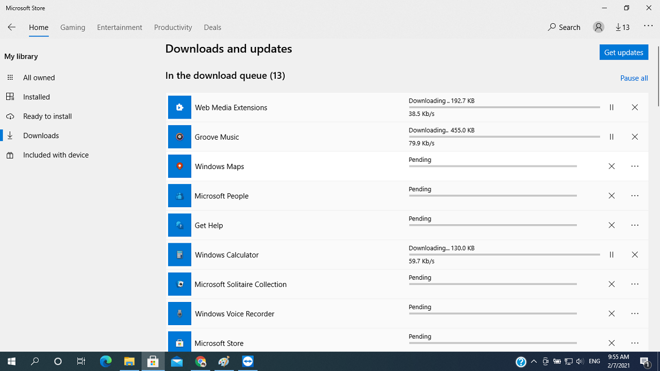
Task: Cancel Web Media Extensions download
Action: tap(635, 107)
